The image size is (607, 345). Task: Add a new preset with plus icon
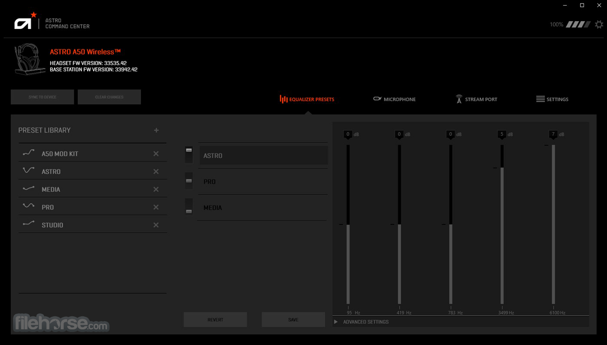156,130
